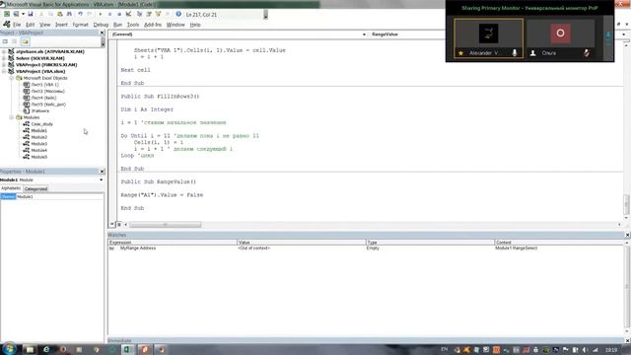Close the Project Explorer panel
Screen dimensions: 631x355
102,33
